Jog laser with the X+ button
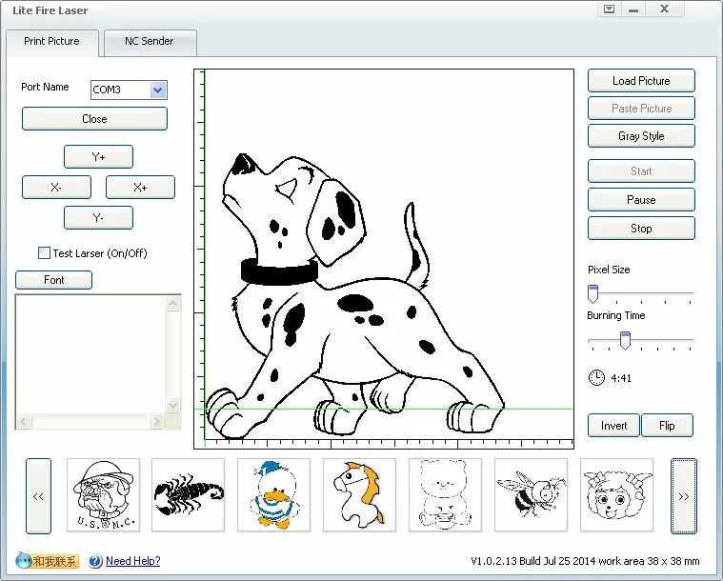Screen dimensions: 723x581 click(140, 188)
